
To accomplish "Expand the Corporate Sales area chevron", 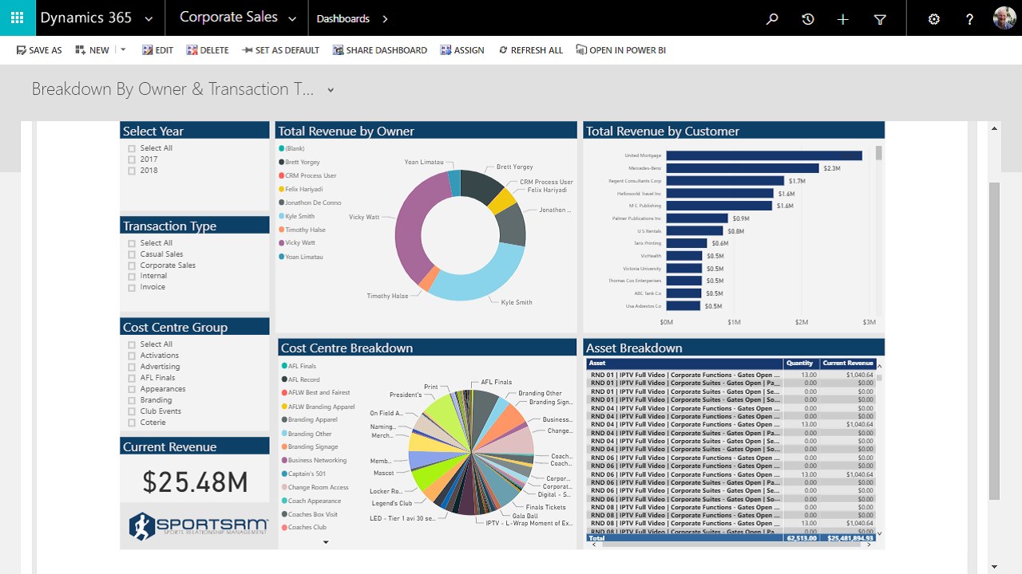I will (x=292, y=18).
